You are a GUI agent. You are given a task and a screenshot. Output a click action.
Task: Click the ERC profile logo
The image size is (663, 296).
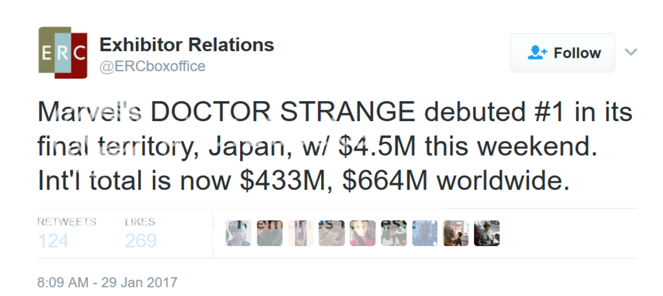(63, 53)
